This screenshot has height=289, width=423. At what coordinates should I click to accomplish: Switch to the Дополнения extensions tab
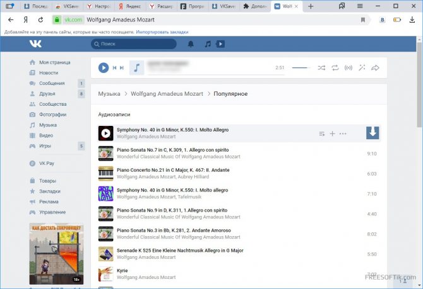coord(256,6)
